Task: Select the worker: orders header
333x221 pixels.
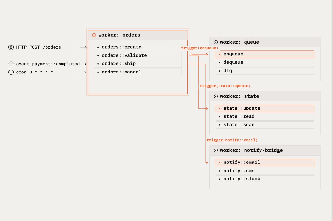Action: (x=138, y=35)
